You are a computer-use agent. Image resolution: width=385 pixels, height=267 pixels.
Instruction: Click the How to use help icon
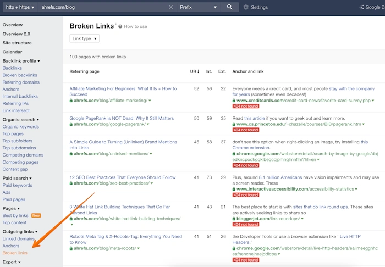coord(120,26)
